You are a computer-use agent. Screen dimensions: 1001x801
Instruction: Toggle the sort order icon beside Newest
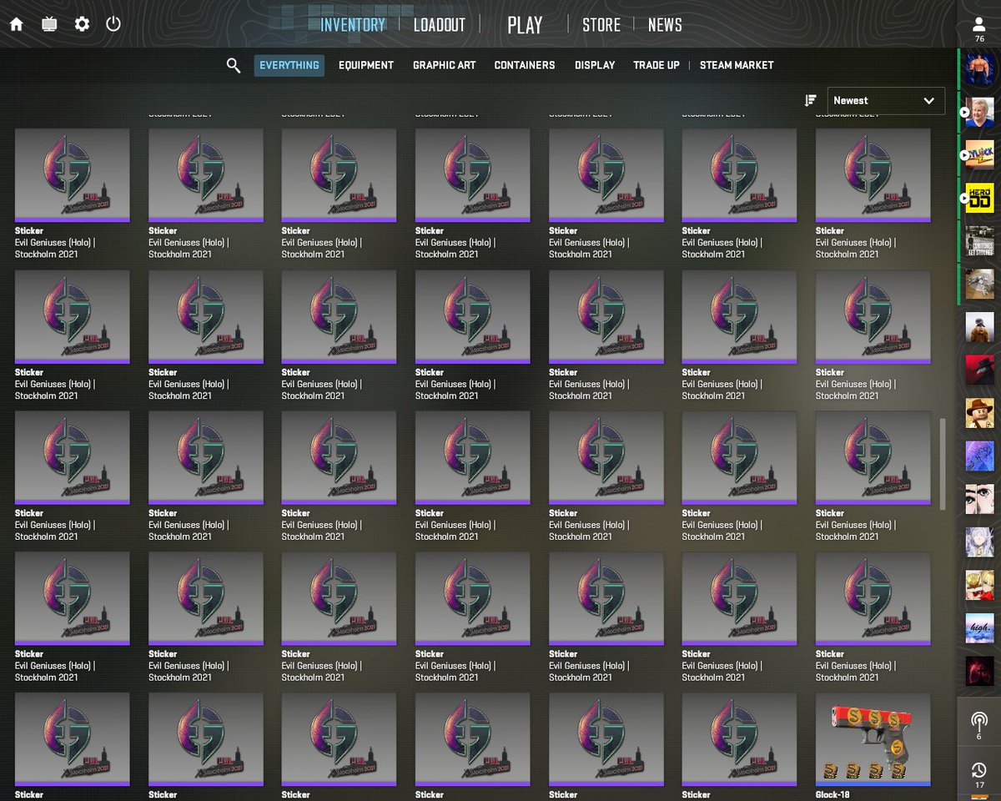click(810, 100)
